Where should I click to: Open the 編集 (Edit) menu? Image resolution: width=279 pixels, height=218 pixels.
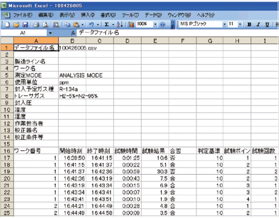[x=46, y=15]
